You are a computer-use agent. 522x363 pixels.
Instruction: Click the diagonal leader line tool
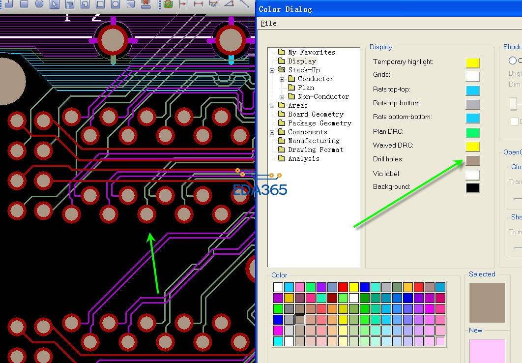point(244,4)
